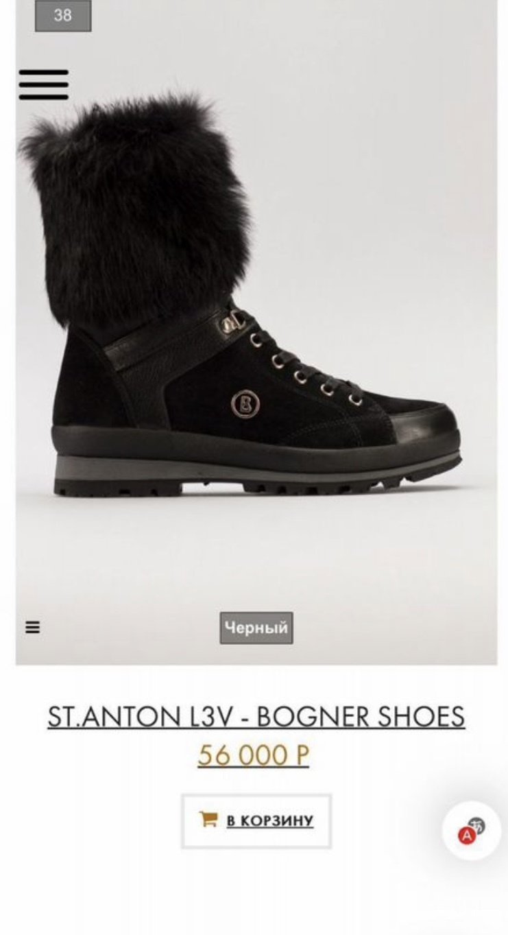
Task: Open the ST.ANTON L3V - BOGNER SHOES link
Action: coord(256,717)
